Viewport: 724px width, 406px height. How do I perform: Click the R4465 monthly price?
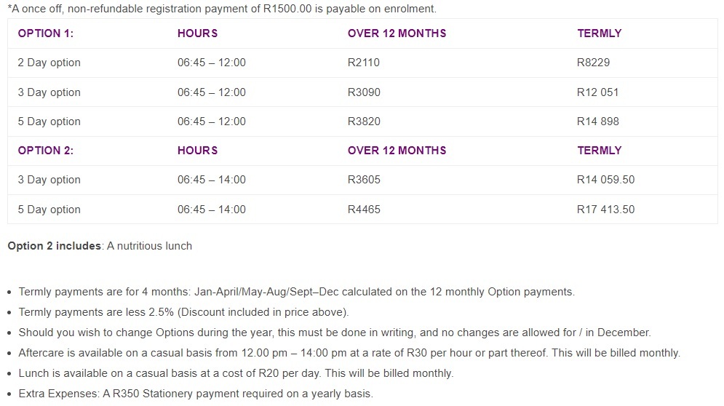[364, 210]
